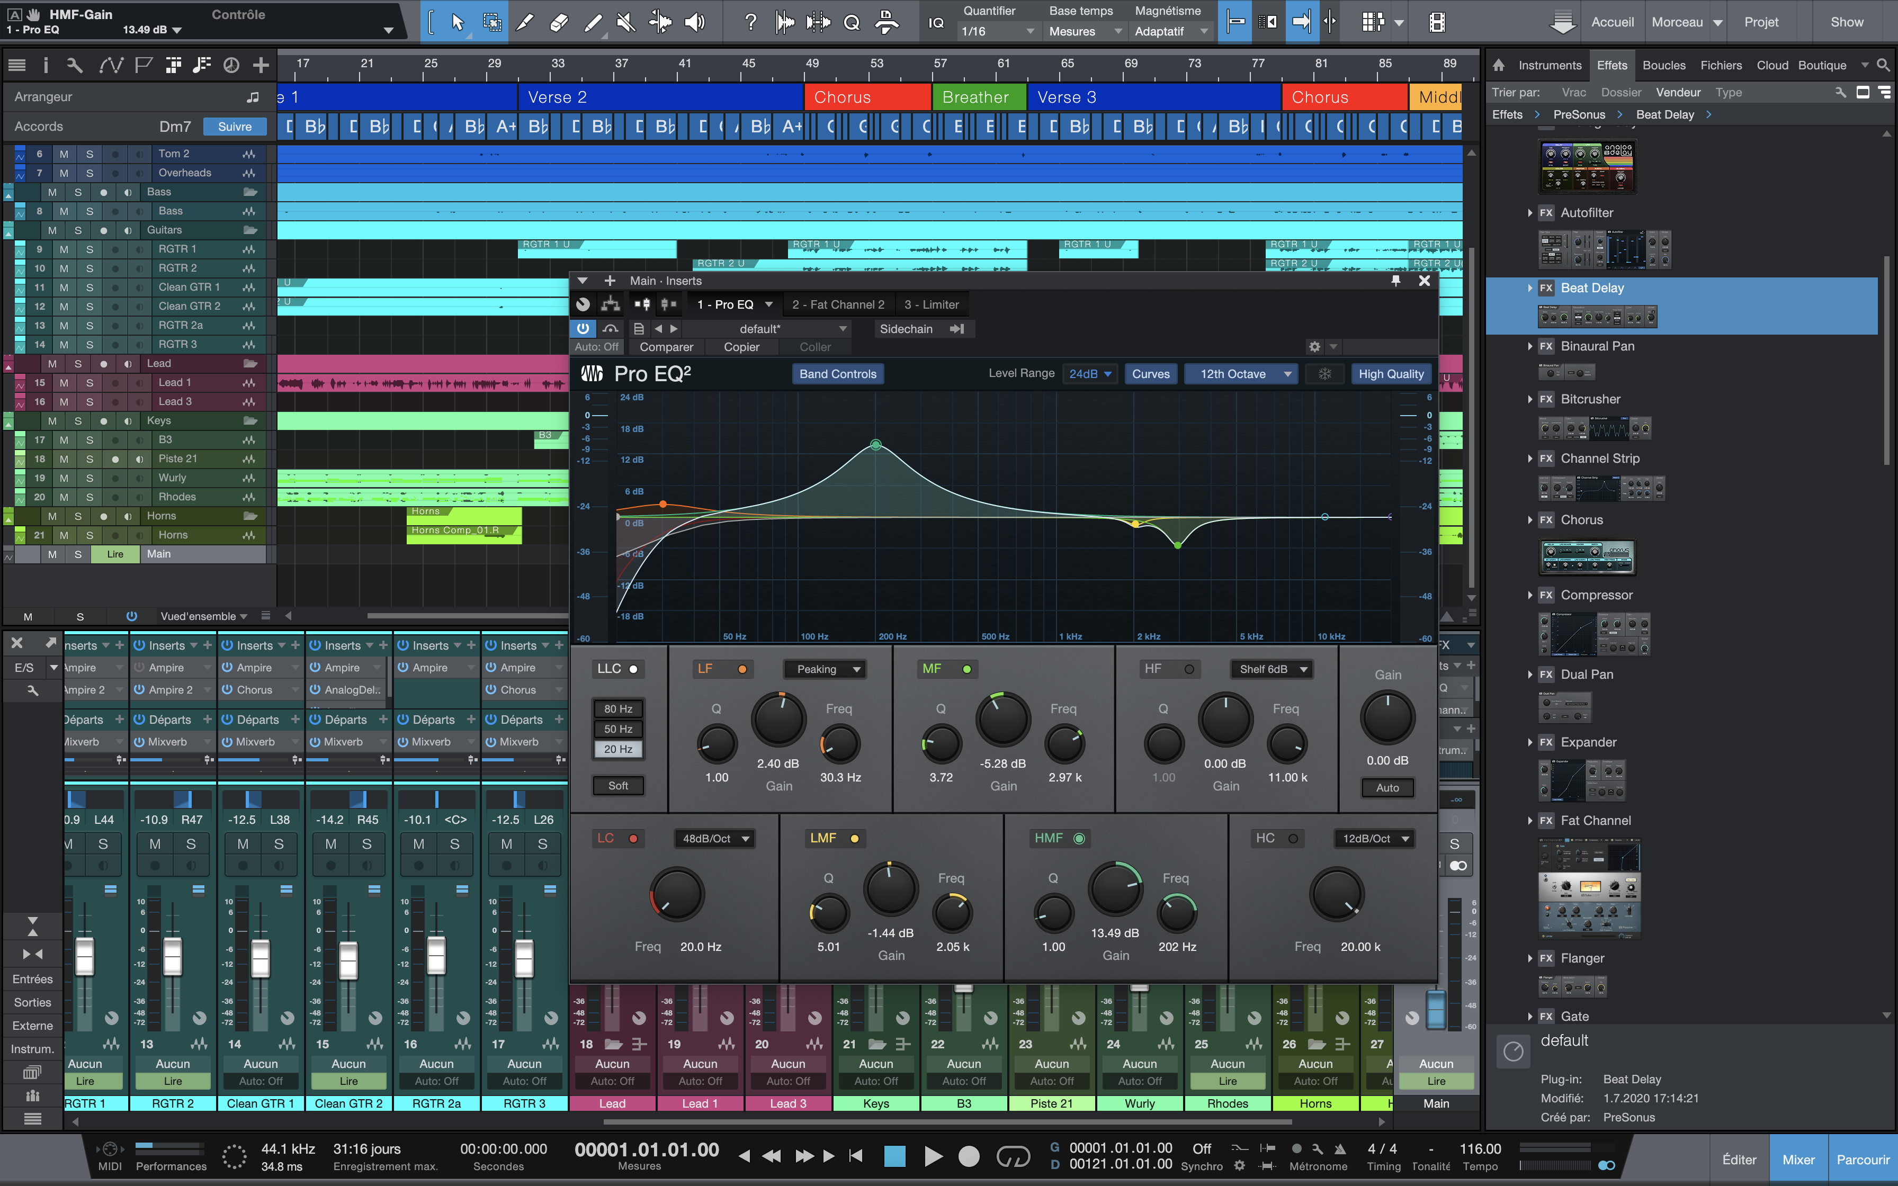Image resolution: width=1898 pixels, height=1186 pixels.
Task: Activate the mute tool in the toolbar
Action: point(625,21)
